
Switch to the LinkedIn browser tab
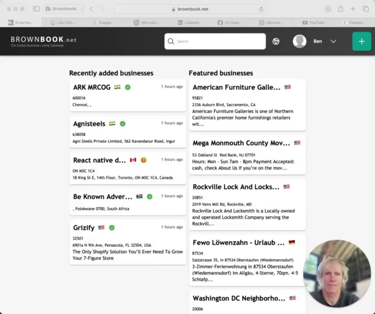point(189,22)
